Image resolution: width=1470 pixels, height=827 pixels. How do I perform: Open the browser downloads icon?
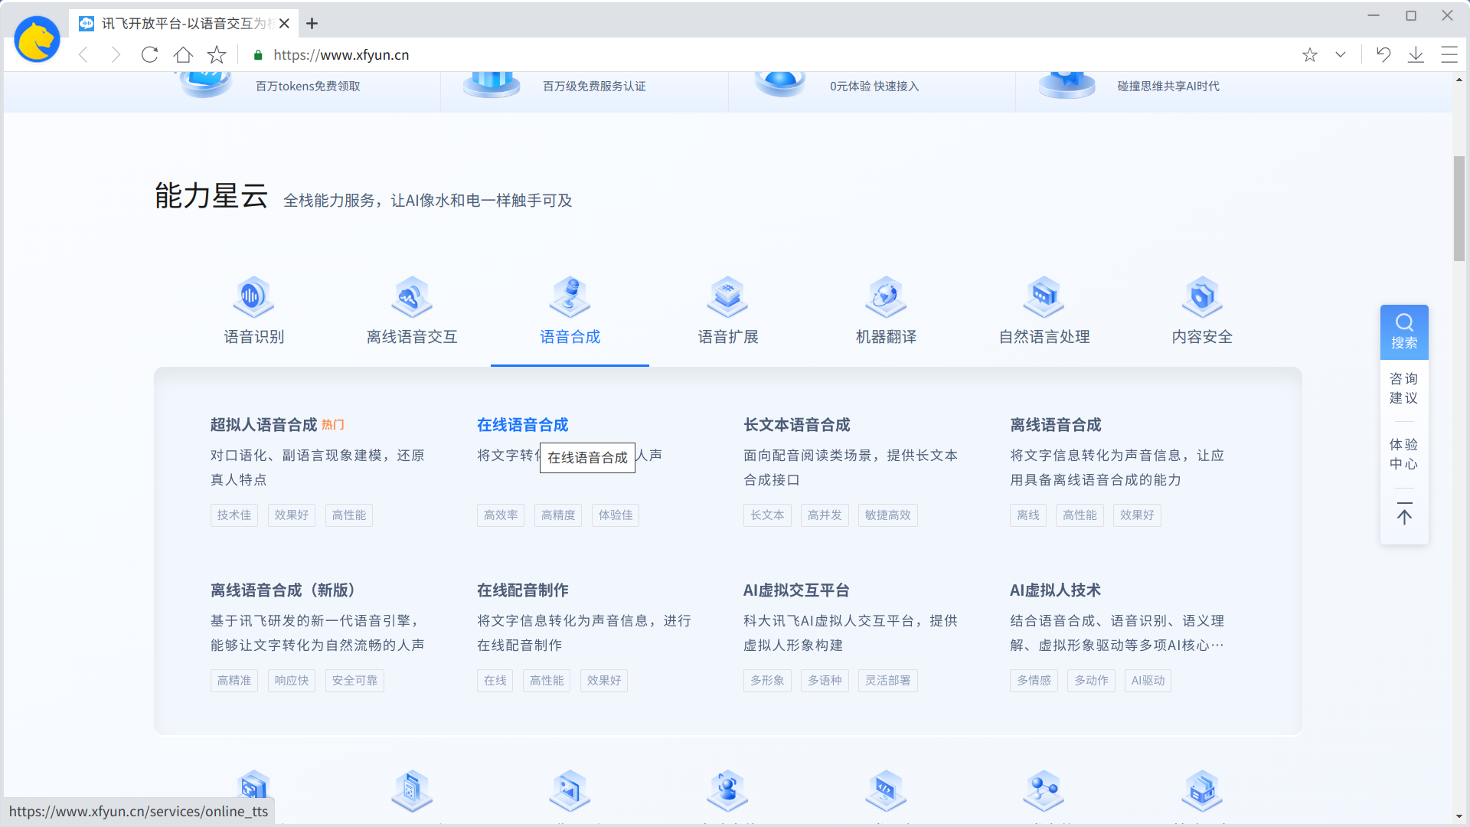pos(1416,54)
